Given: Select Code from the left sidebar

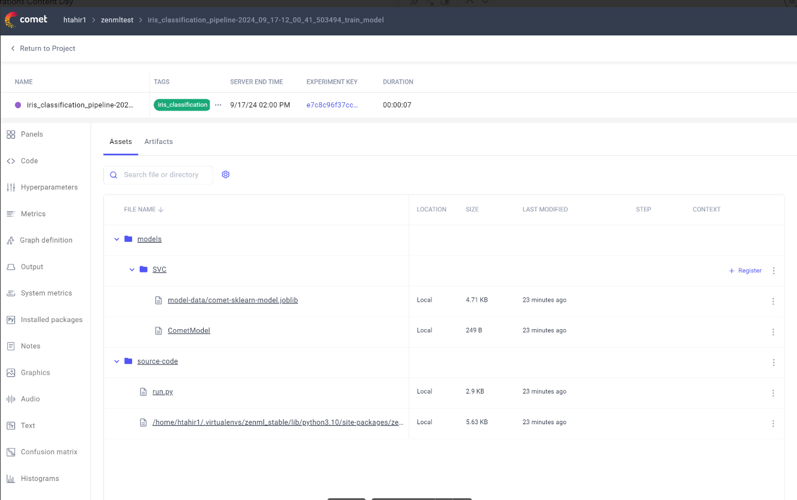Looking at the screenshot, I should (27, 161).
